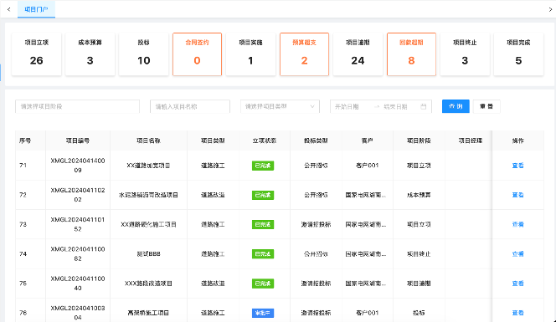Screen dimensions: 556x322
Task: Click the project name XX道路硬化施工项目
Action: coord(148,224)
